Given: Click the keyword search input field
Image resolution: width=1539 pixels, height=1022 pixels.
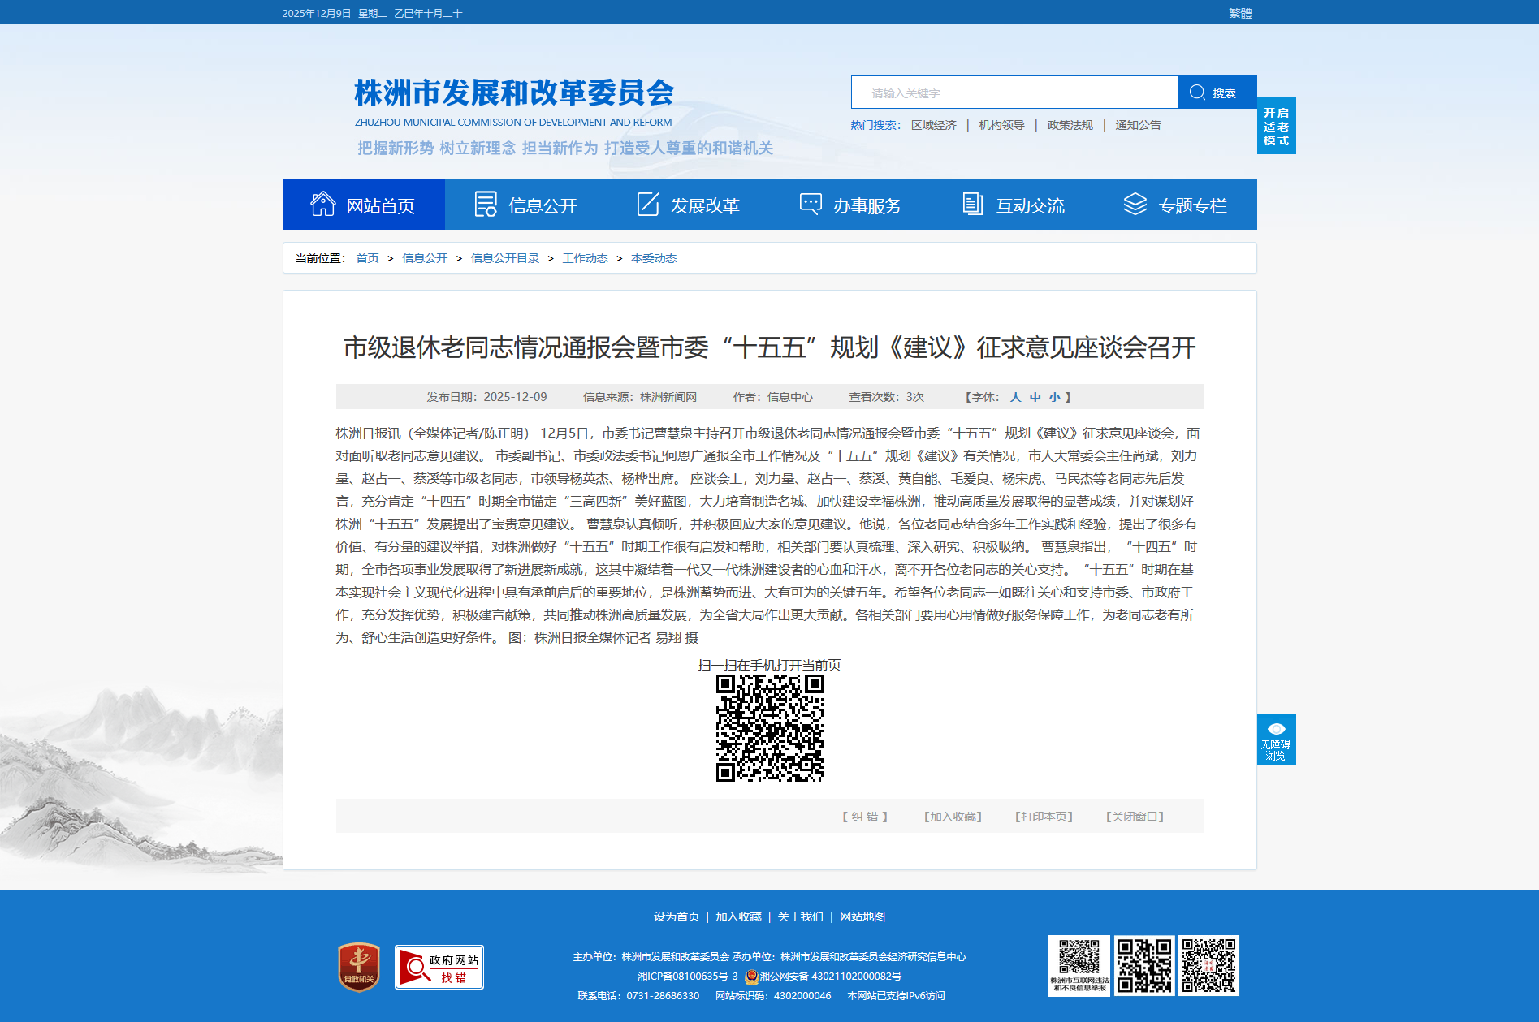Looking at the screenshot, I should (x=1014, y=93).
